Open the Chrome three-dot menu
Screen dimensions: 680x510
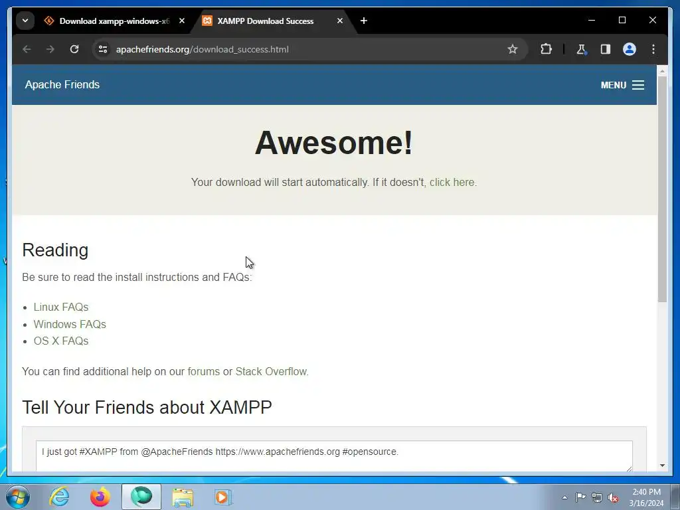click(x=653, y=49)
